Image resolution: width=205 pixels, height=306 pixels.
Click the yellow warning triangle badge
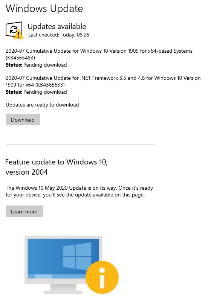(x=19, y=34)
